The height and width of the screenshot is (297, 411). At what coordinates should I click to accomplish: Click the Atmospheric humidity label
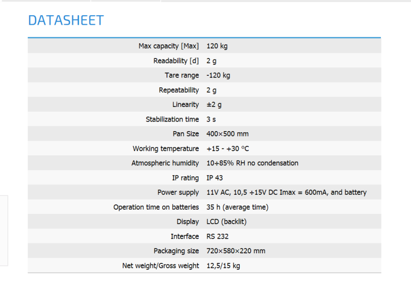165,163
